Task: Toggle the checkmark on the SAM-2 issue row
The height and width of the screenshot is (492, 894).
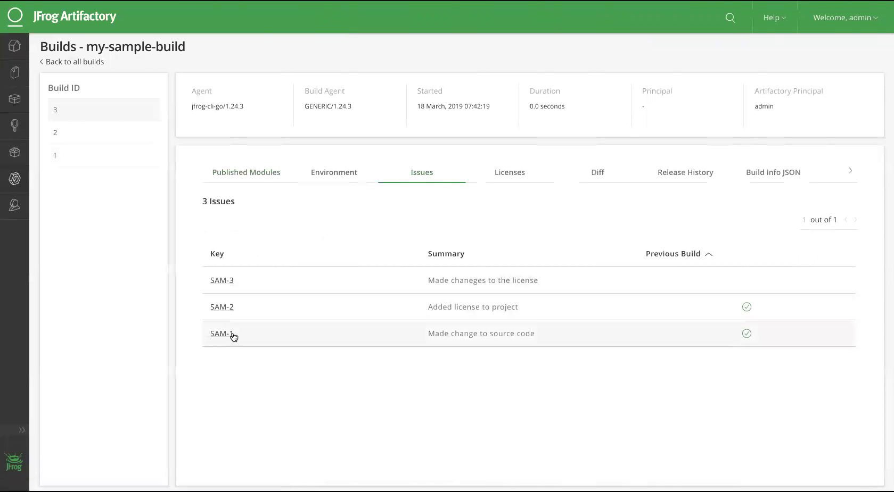Action: tap(746, 307)
